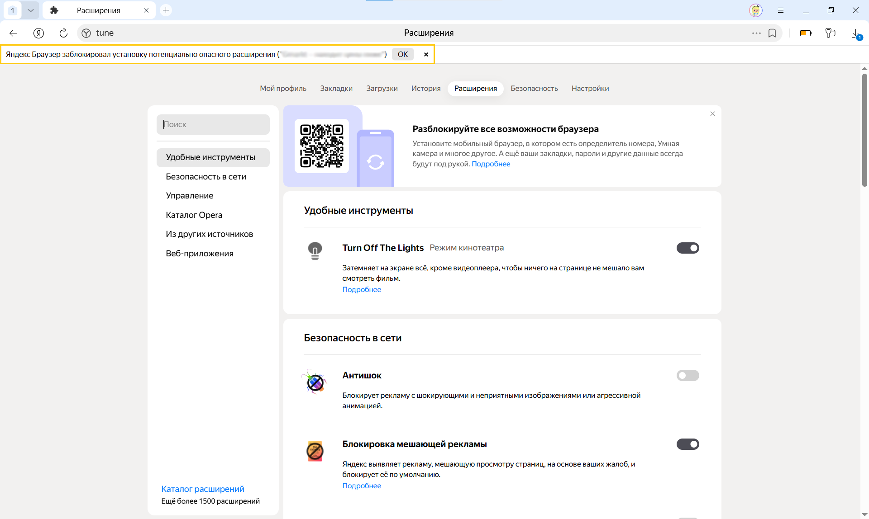Click the user profile avatar
869x519 pixels.
point(755,10)
